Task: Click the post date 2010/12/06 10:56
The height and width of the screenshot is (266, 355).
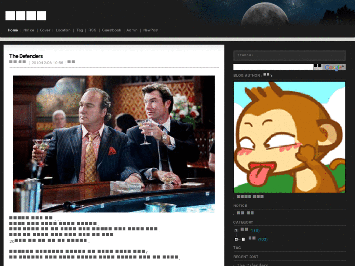Action: coord(47,63)
